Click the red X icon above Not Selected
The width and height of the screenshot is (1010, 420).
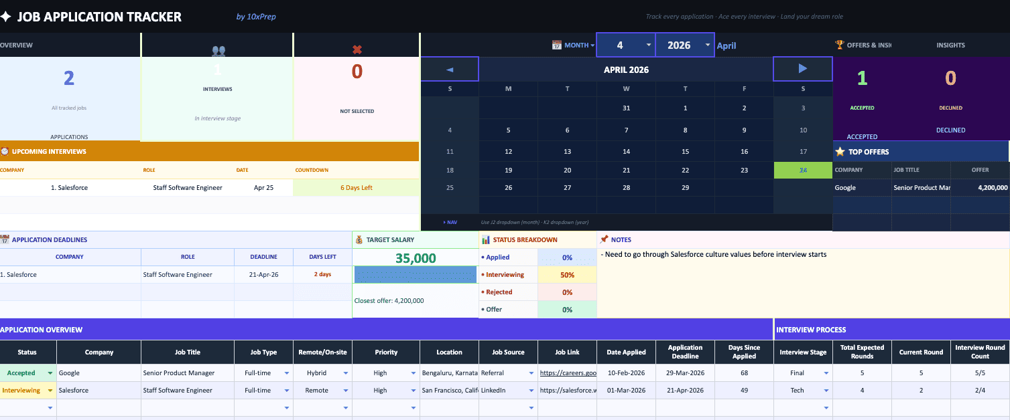tap(357, 49)
